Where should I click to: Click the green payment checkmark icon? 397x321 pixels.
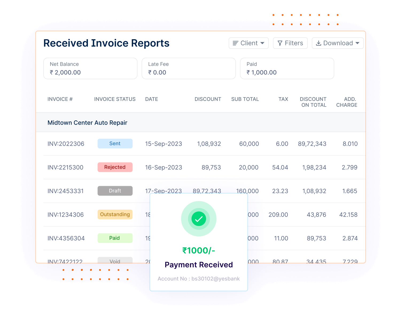(x=199, y=219)
